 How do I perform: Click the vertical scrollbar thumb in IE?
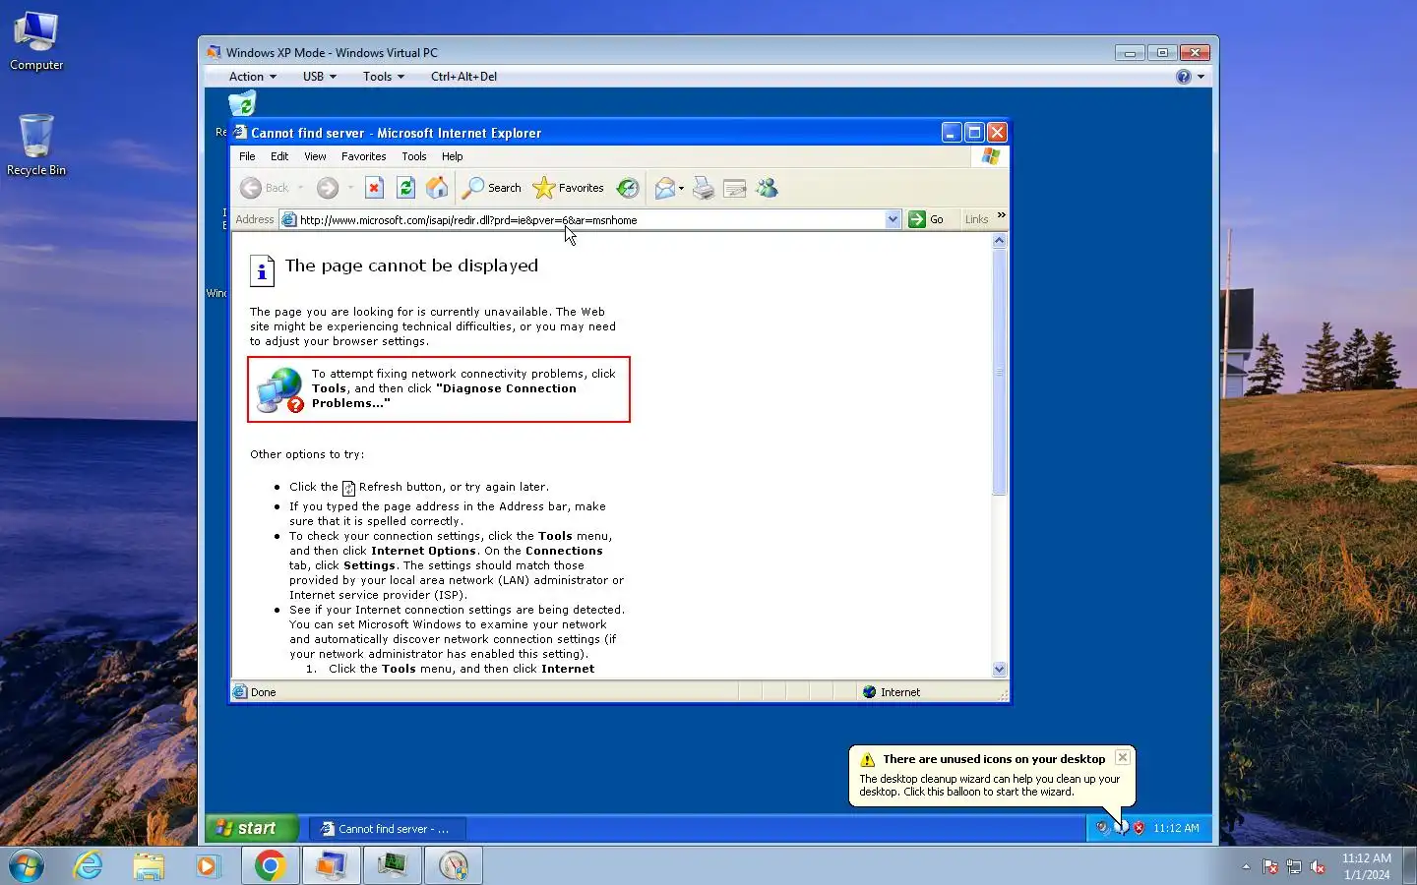[999, 372]
